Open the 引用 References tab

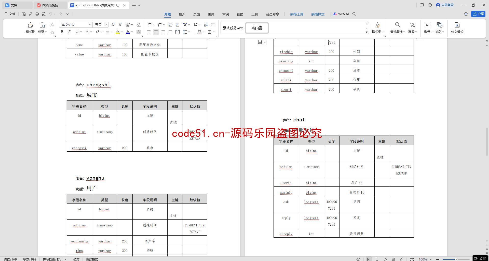click(211, 14)
